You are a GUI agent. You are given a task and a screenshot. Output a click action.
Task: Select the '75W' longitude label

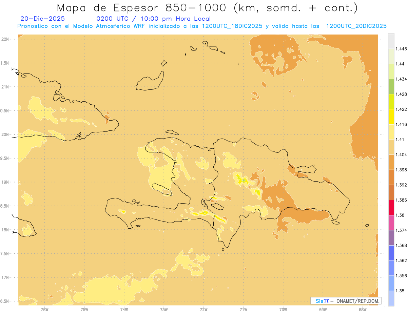(x=84, y=310)
